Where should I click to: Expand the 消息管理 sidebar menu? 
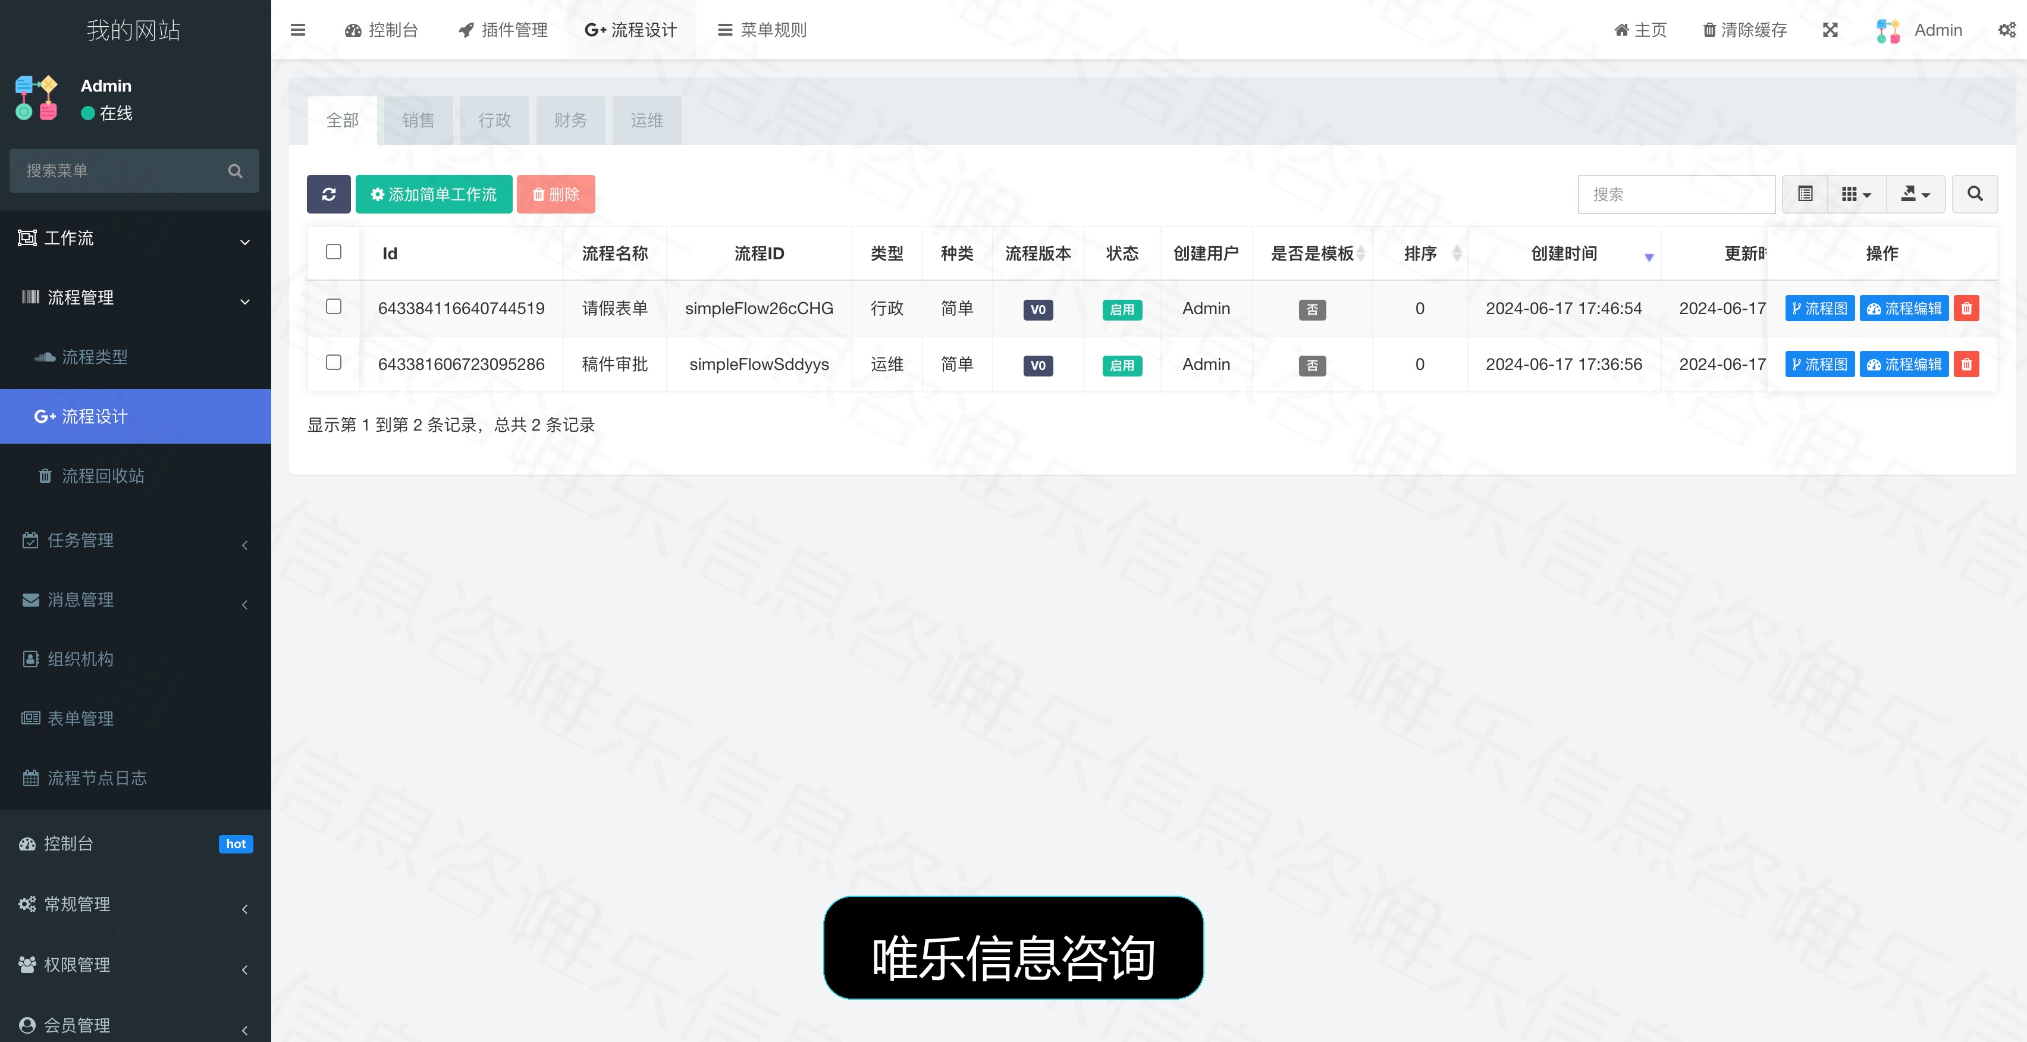pyautogui.click(x=136, y=600)
